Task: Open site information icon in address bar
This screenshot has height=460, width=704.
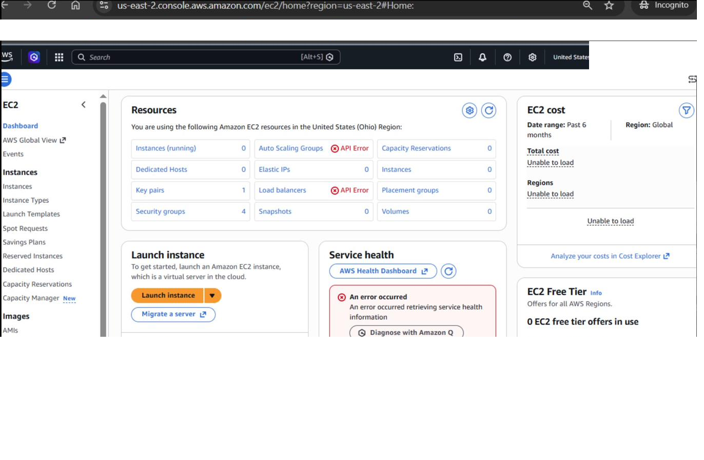Action: pos(105,6)
